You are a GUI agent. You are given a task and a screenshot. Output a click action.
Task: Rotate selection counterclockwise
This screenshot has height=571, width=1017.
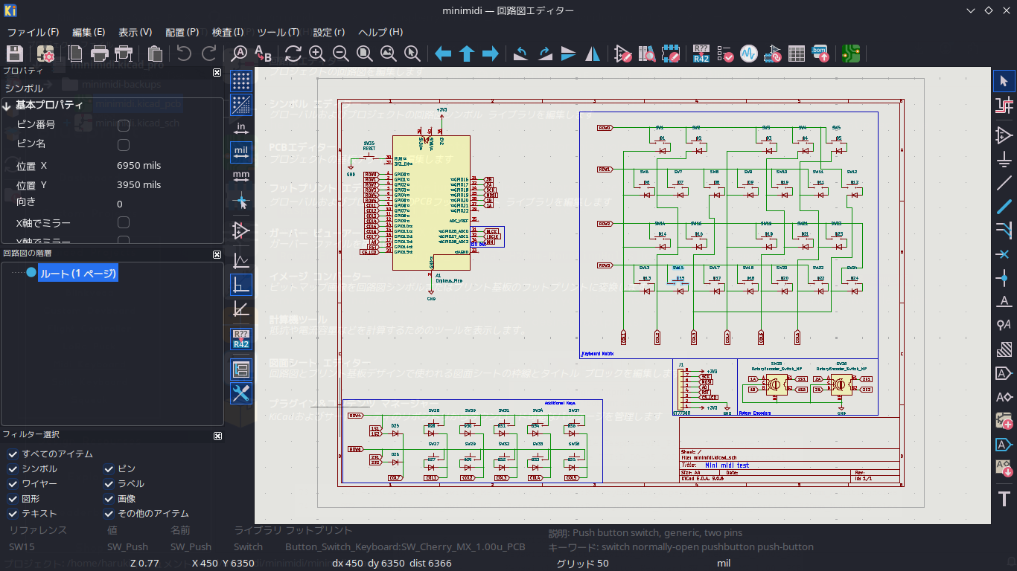521,54
